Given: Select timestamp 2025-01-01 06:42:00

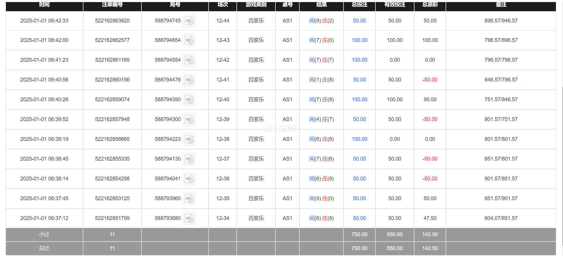Looking at the screenshot, I should tap(44, 40).
